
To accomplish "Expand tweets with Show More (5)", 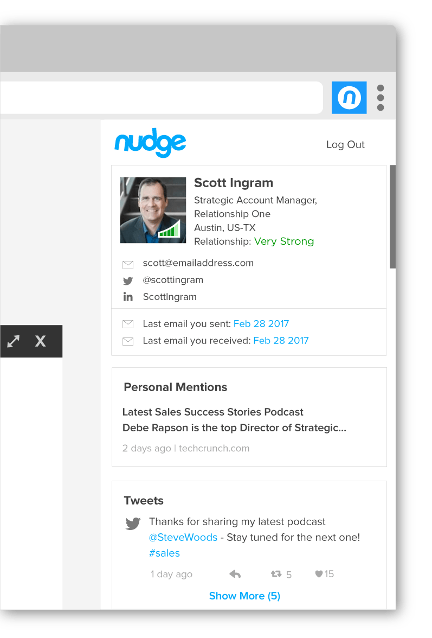I will [x=244, y=596].
